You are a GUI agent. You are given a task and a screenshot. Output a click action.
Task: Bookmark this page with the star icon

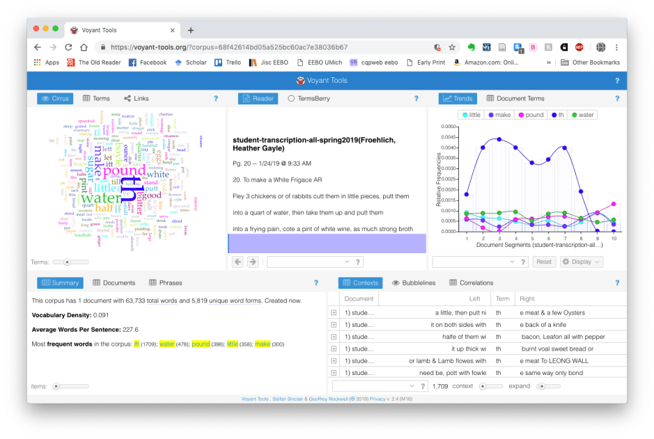tap(452, 47)
